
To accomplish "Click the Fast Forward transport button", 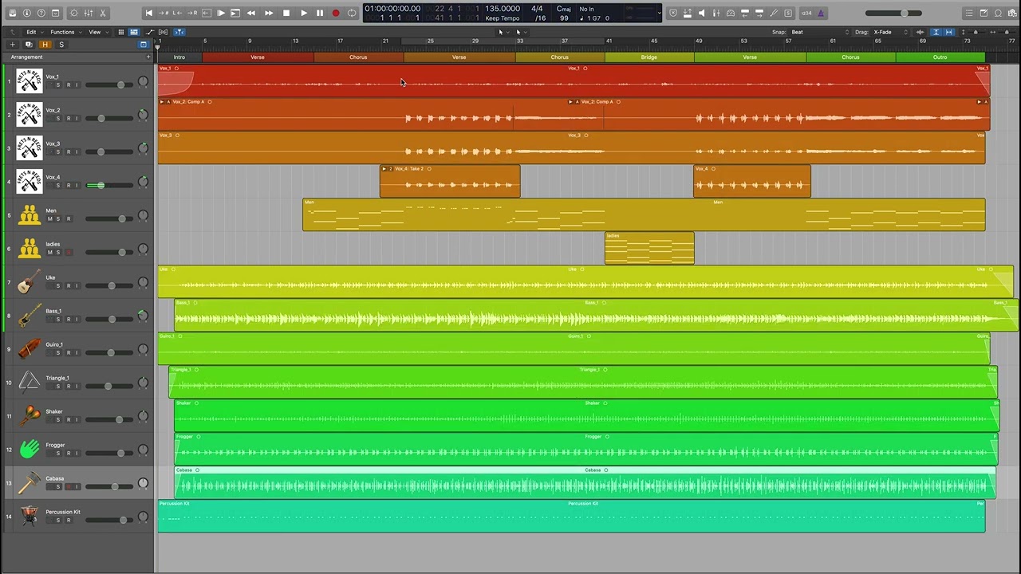I will coord(269,13).
